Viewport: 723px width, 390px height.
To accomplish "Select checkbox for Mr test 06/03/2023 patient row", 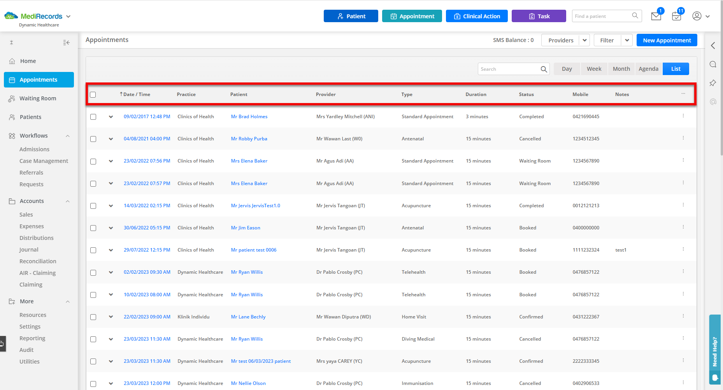I will tap(93, 361).
